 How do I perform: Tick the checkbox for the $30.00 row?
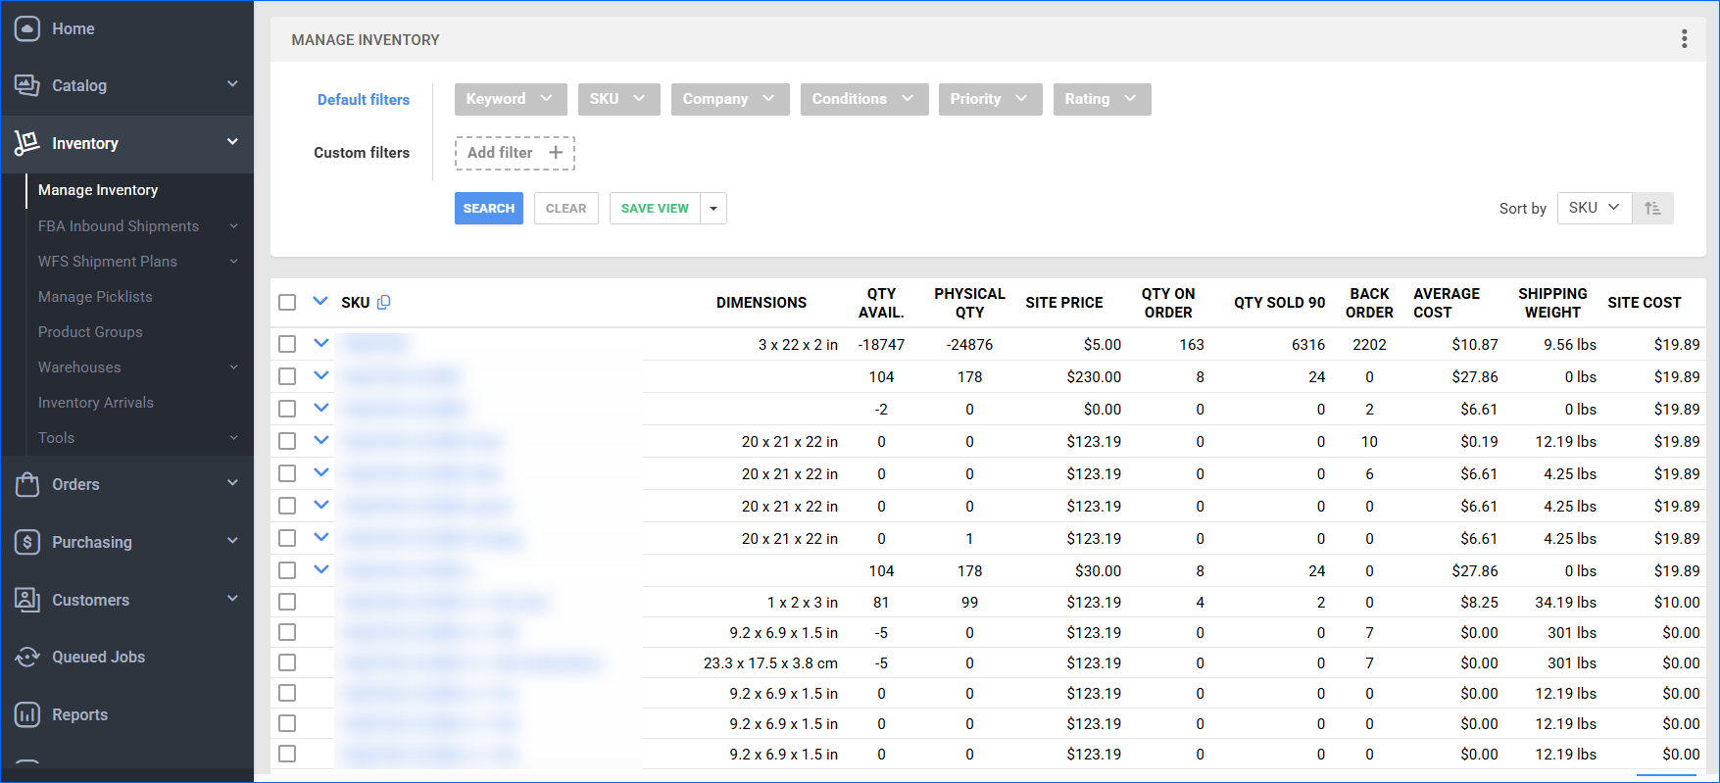(x=287, y=570)
